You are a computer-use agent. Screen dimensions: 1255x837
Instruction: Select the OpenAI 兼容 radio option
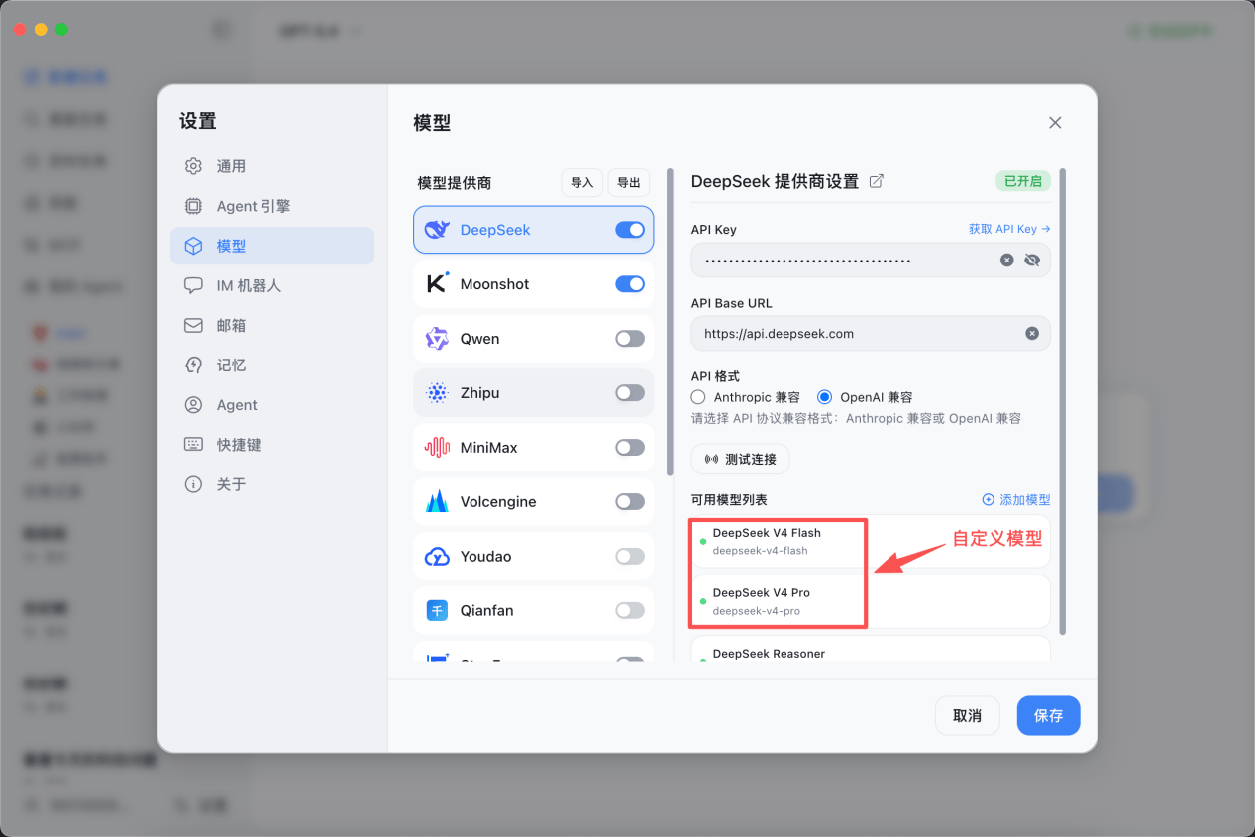[825, 397]
